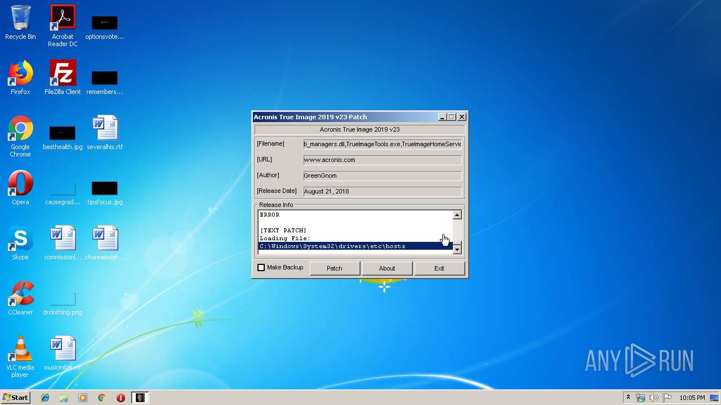Click the Patch button

click(335, 268)
